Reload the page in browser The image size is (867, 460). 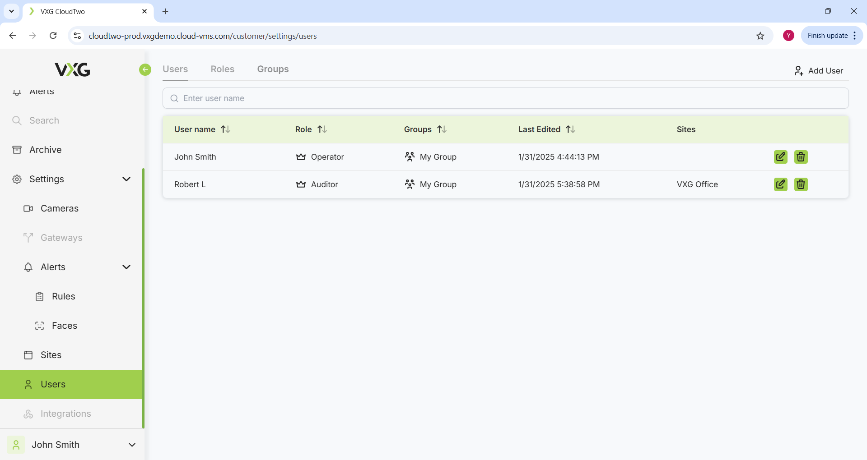53,36
